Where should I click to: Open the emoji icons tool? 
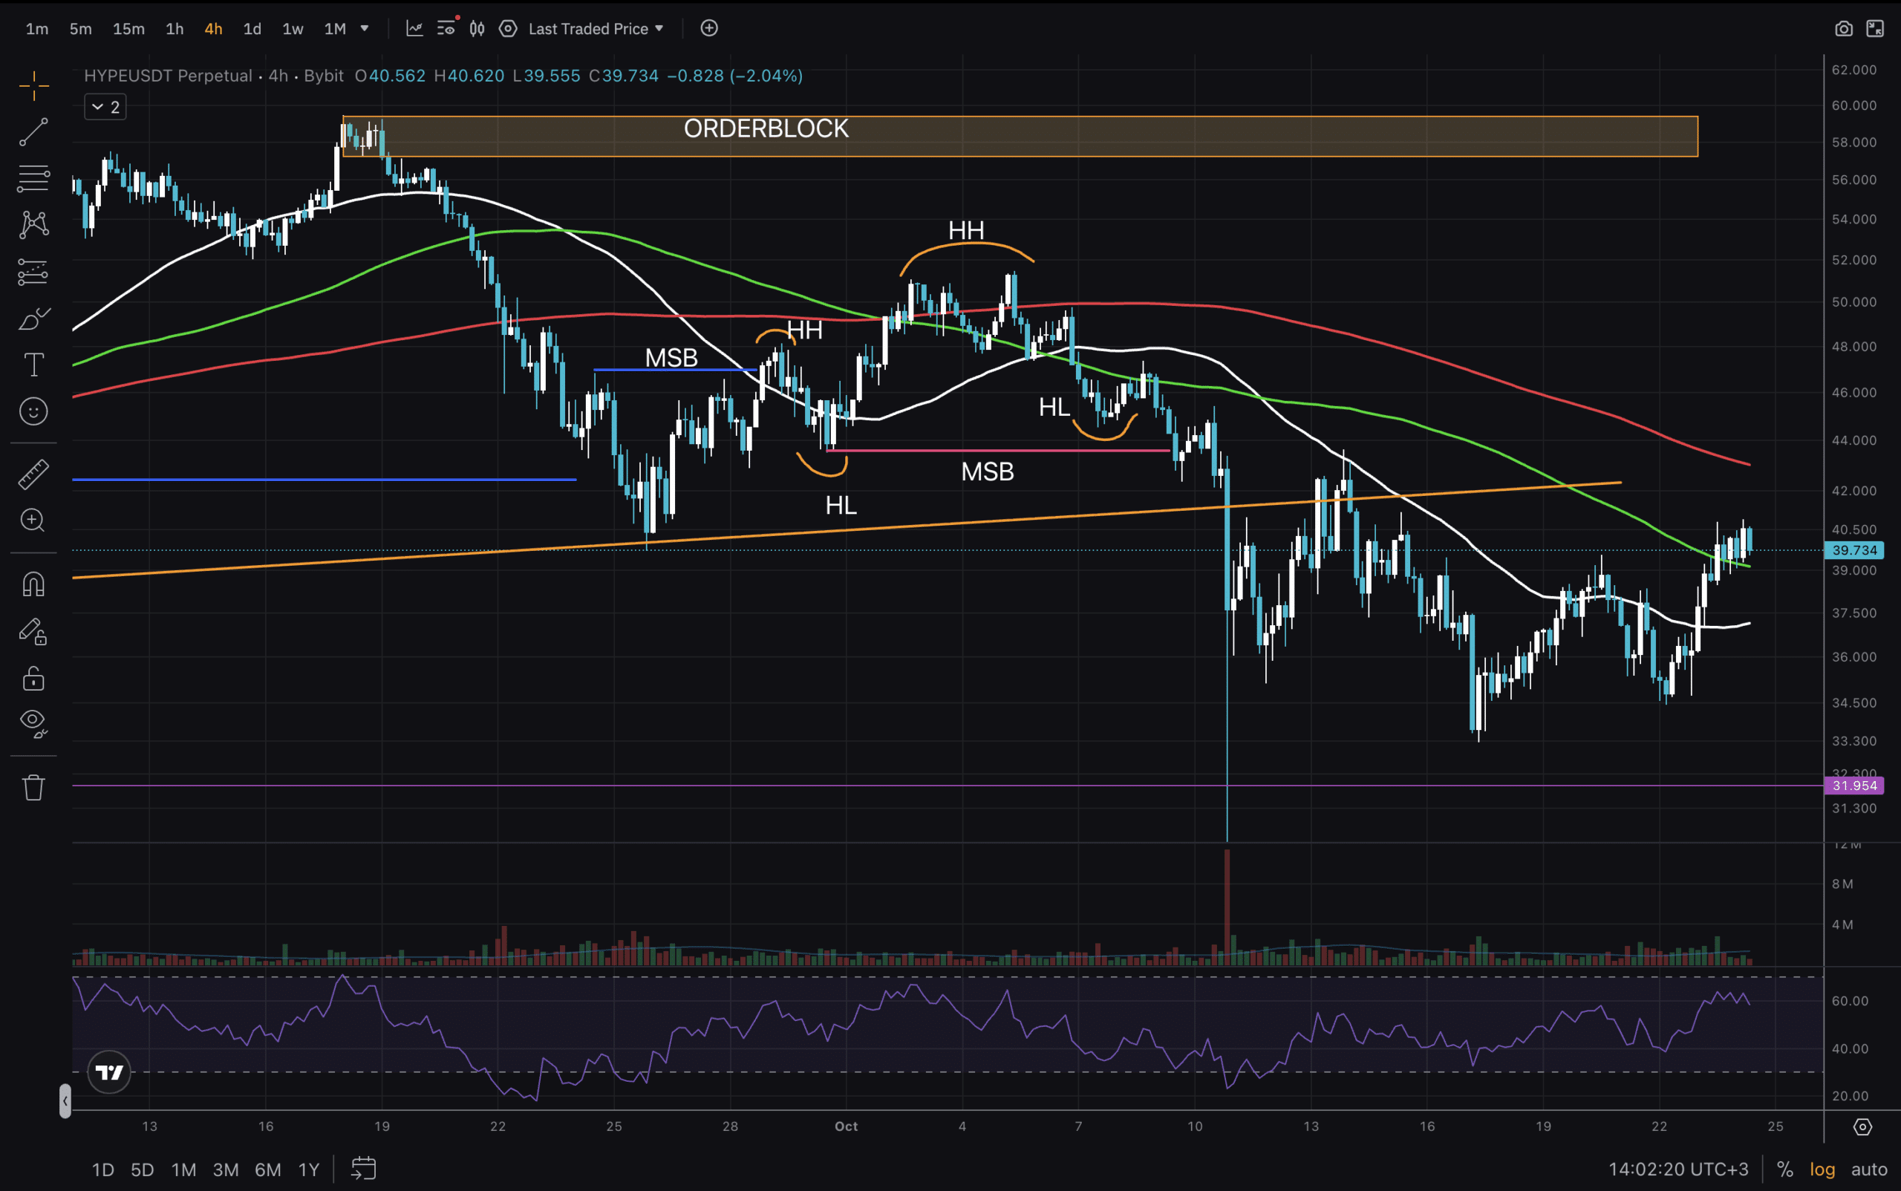(x=33, y=411)
